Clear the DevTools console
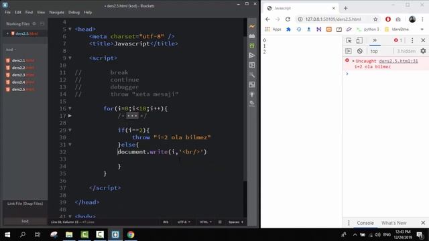 [x=359, y=51]
